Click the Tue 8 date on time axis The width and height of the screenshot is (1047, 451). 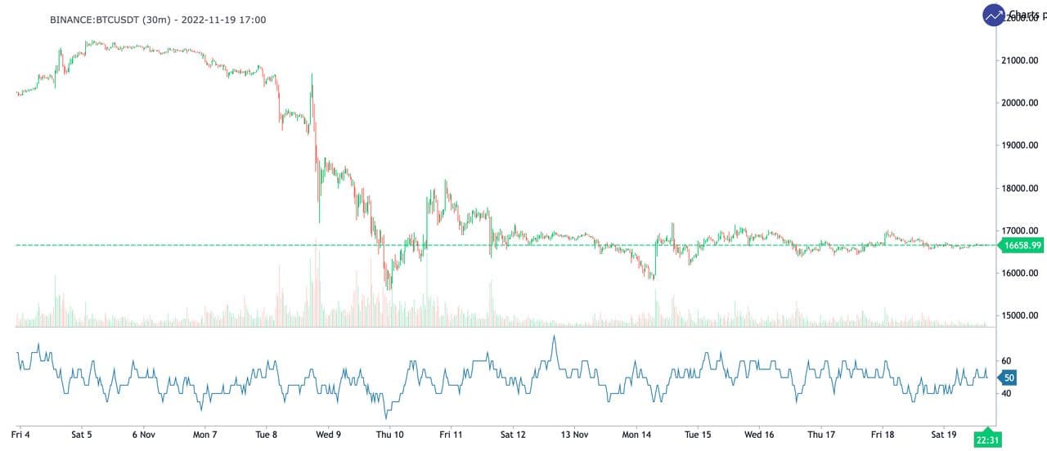[x=267, y=434]
